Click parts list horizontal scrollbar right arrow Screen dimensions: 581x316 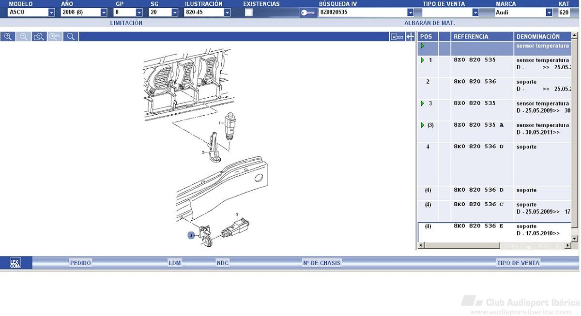[x=568, y=246]
